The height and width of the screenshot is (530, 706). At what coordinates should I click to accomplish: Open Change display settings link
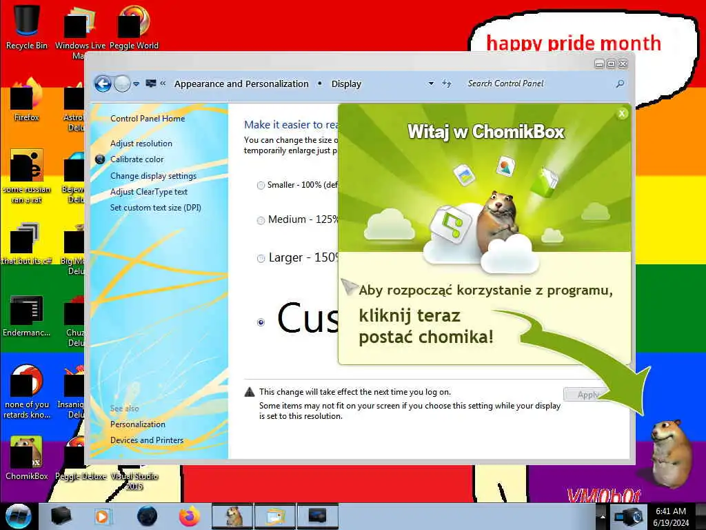(154, 176)
